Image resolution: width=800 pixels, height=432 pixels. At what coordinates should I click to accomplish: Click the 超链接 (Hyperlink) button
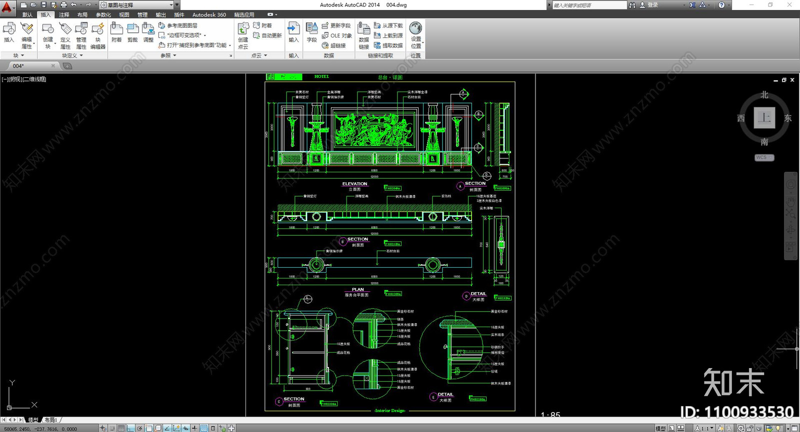tap(334, 45)
